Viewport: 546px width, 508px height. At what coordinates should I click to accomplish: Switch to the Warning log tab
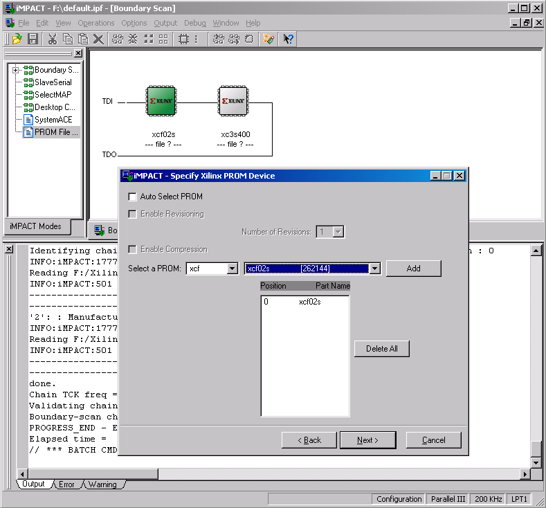click(x=102, y=484)
